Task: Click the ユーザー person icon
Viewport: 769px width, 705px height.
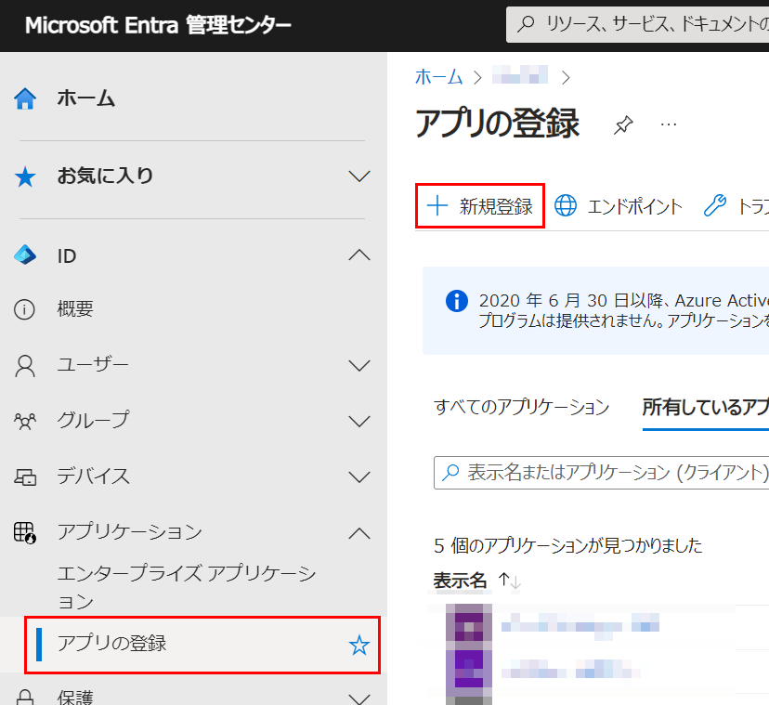Action: coord(25,366)
